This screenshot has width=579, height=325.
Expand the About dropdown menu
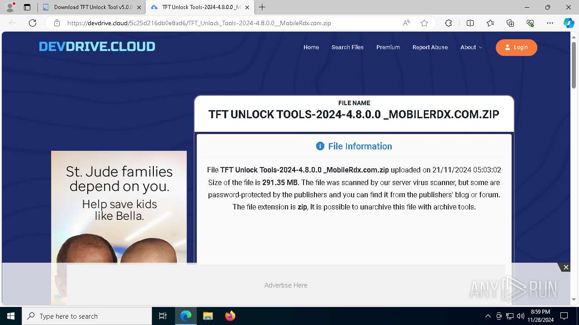coord(471,47)
